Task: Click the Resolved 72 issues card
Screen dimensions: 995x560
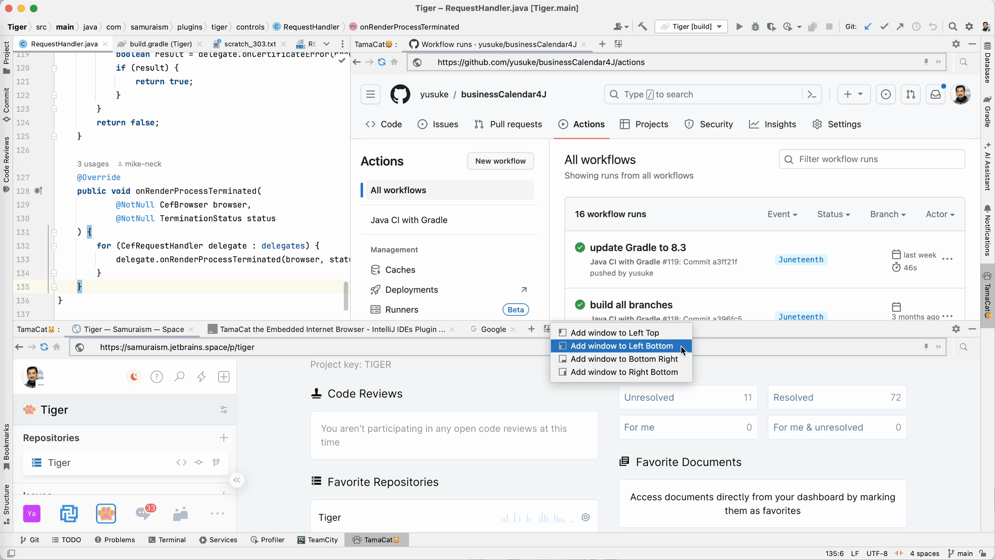Action: tap(837, 397)
